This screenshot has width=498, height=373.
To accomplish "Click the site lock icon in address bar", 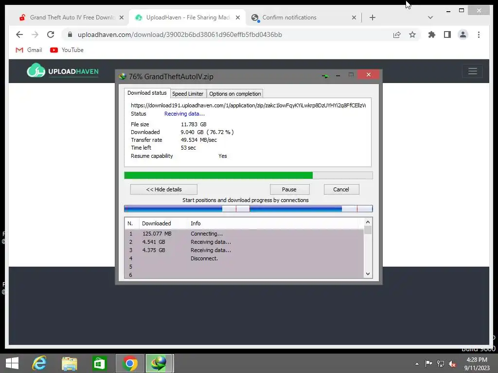I will tap(70, 34).
